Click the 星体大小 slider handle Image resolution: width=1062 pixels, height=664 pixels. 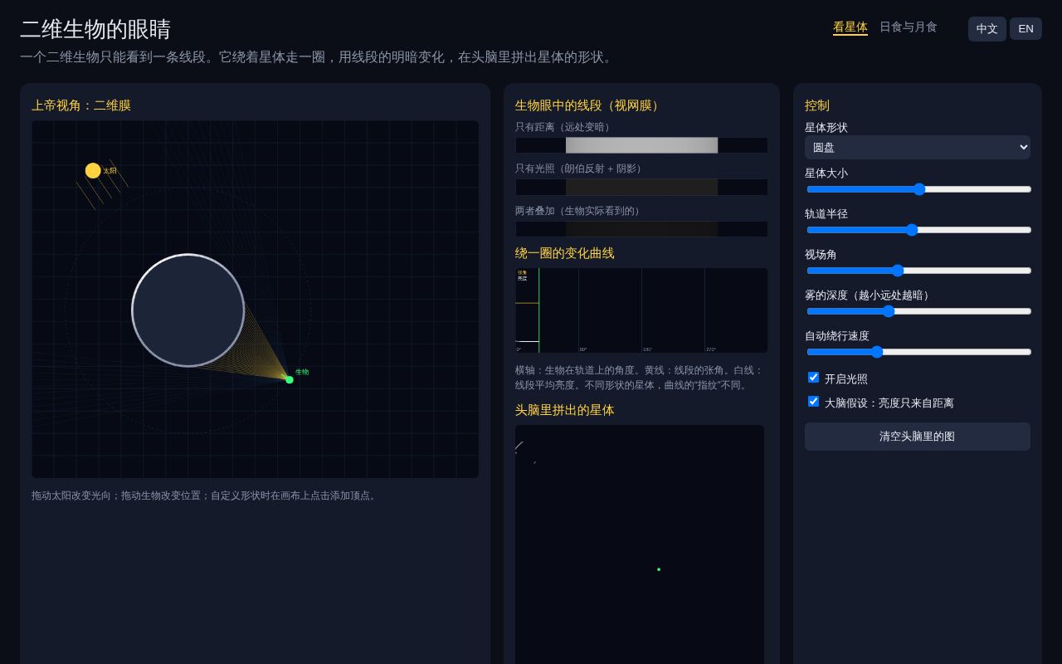(919, 189)
